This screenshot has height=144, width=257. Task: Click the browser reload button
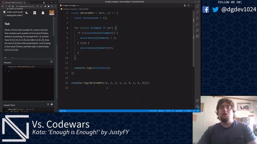(9, 6)
